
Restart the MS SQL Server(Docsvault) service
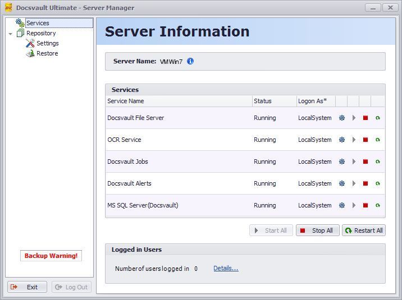[378, 205]
